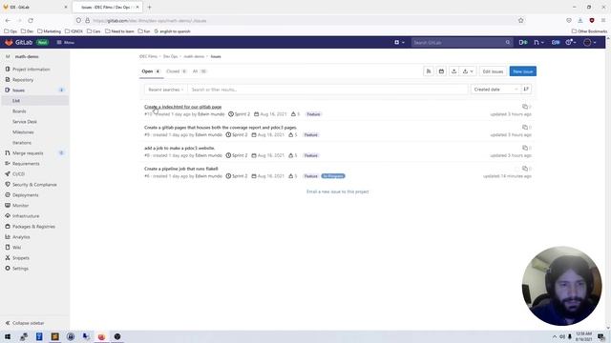Screen dimensions: 611x343
Task: Click the export issues upload icon
Action: pos(454,71)
